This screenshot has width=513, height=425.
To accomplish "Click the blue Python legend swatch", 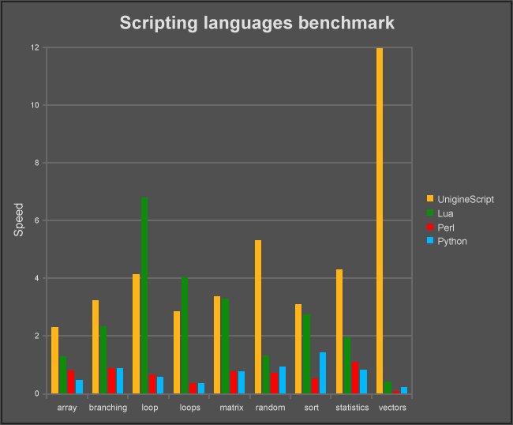I will pos(430,241).
